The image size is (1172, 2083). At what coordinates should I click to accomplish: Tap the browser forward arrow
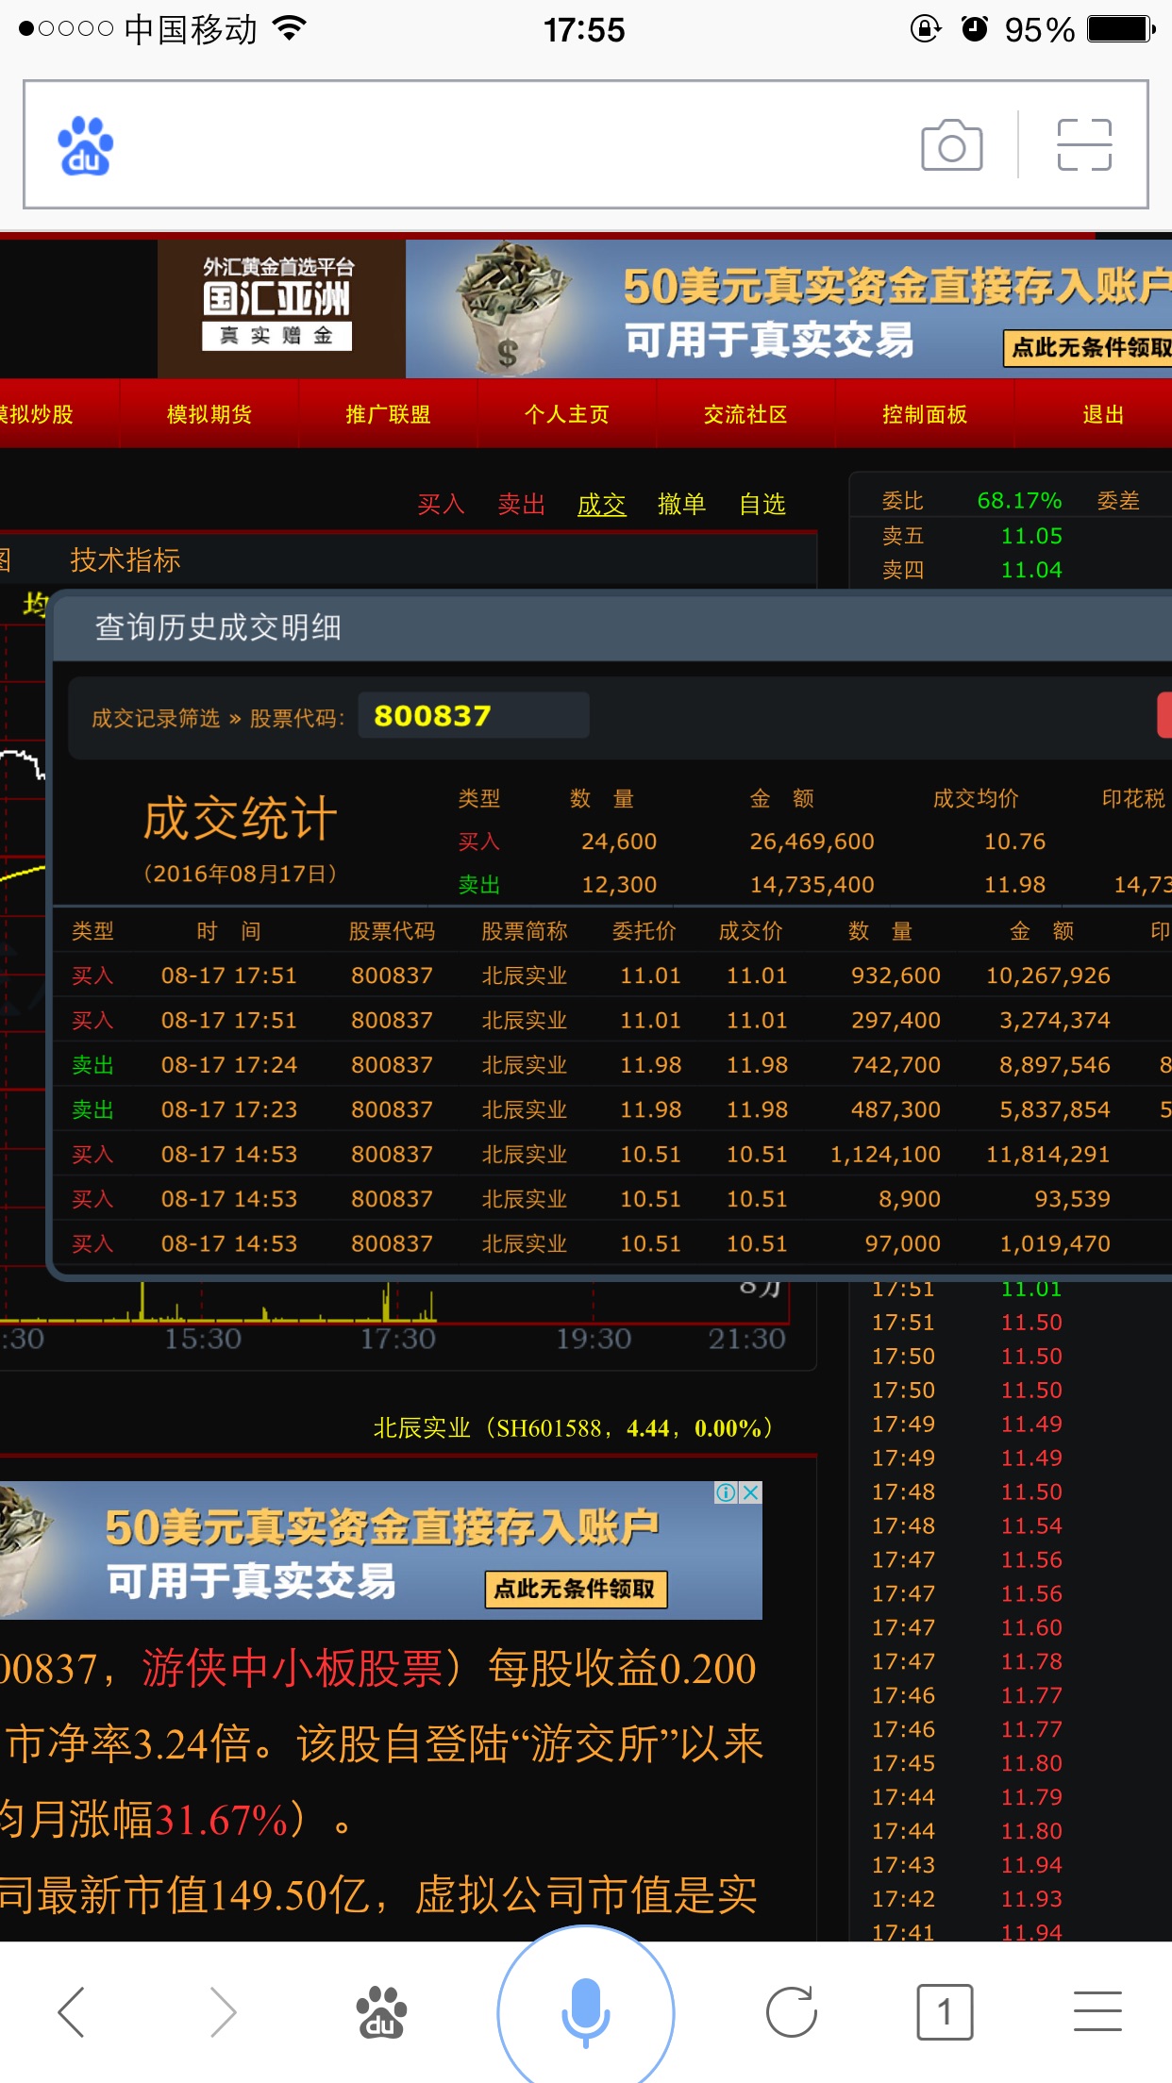pos(222,2011)
